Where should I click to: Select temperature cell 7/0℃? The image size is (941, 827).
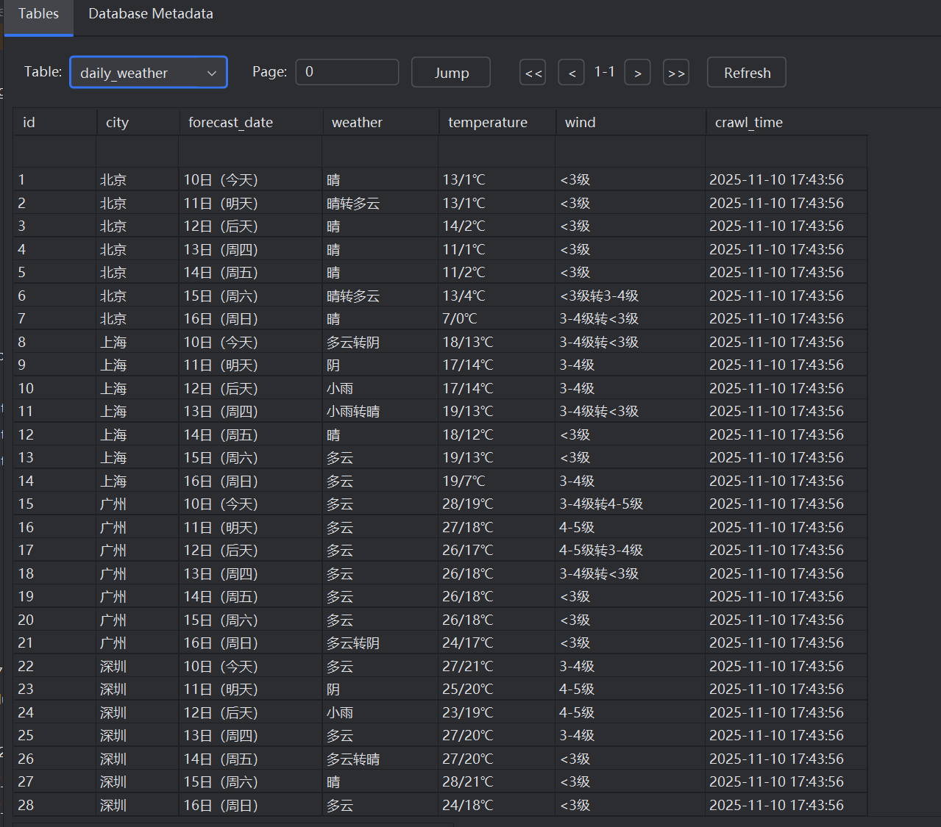497,318
